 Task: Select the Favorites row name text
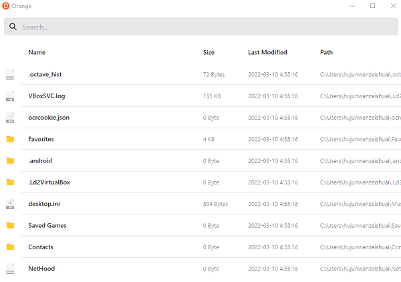click(x=41, y=139)
